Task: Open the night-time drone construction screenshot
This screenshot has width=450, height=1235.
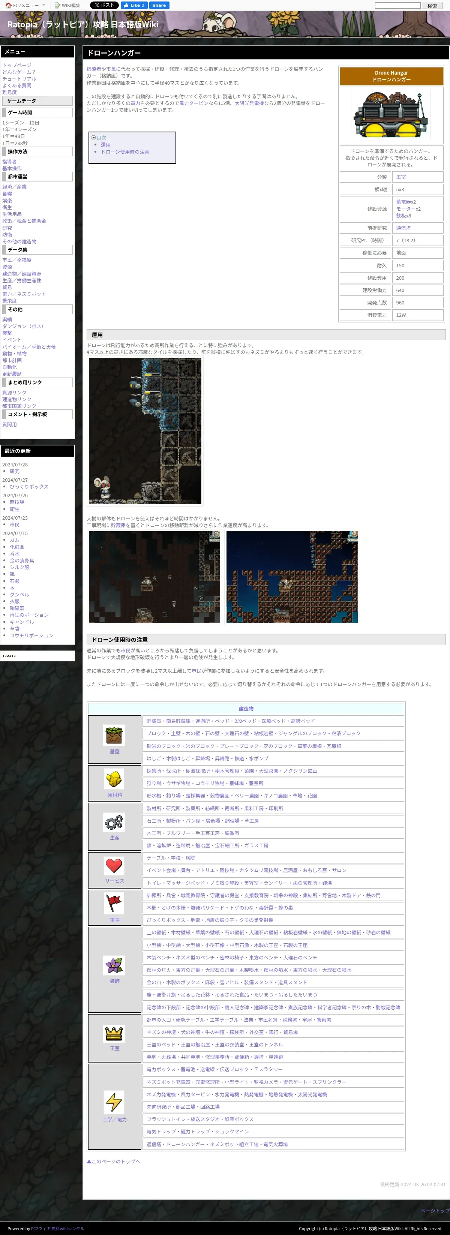Action: (x=292, y=577)
